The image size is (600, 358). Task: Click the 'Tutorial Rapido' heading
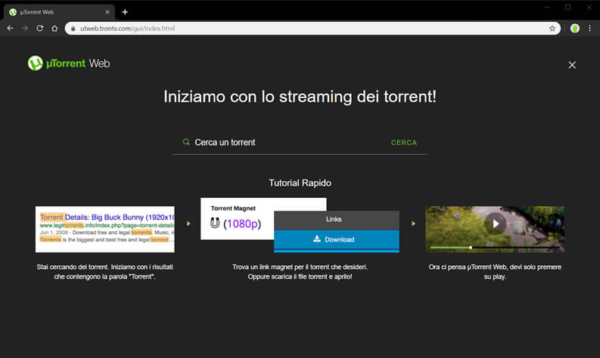coord(300,183)
